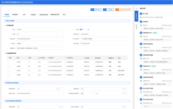173x109 pixels.
Task: Click the 婚姻状况 column header
Action: (111, 58)
